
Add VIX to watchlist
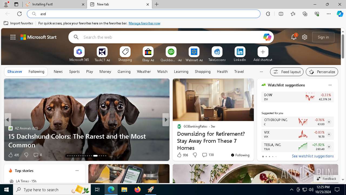[x=329, y=134]
